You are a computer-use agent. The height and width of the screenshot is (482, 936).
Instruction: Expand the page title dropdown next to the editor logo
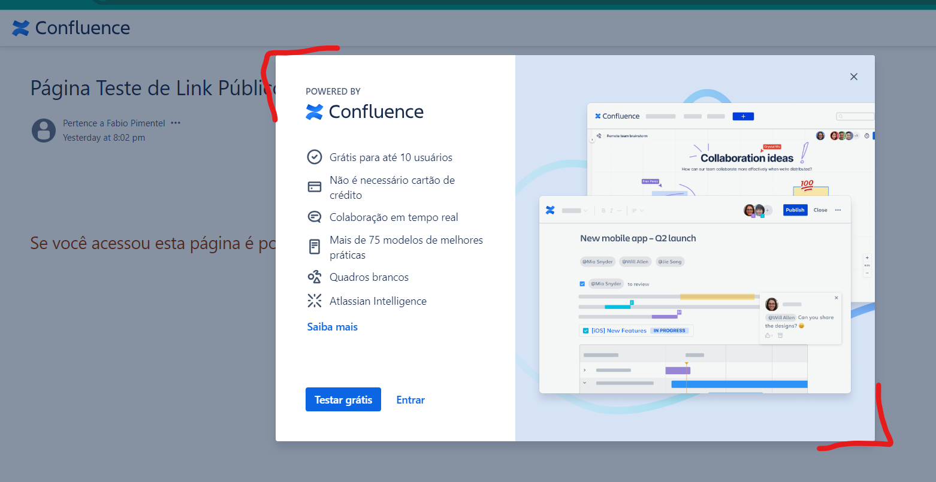pyautogui.click(x=585, y=210)
